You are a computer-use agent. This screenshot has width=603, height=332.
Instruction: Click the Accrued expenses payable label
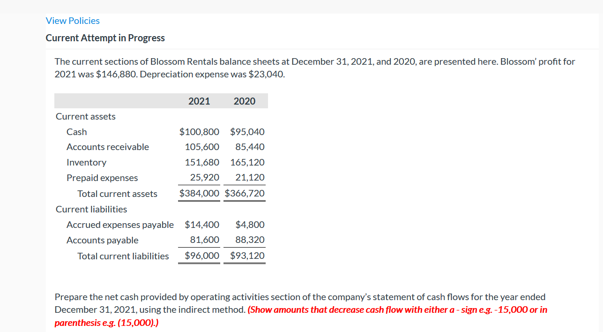pyautogui.click(x=120, y=225)
